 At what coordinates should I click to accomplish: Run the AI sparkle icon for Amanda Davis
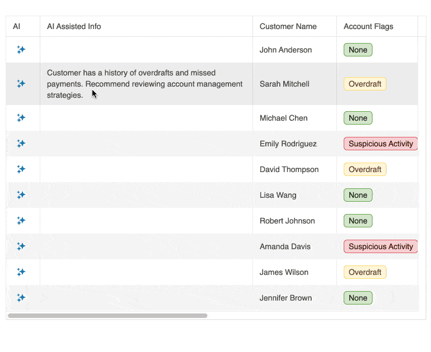(21, 246)
